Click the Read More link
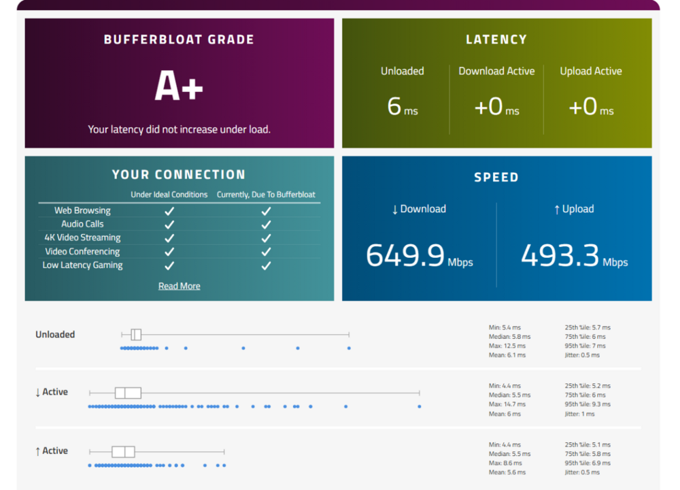This screenshot has width=680, height=490. pos(179,286)
